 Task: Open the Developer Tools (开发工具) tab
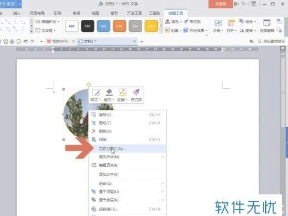(134, 13)
